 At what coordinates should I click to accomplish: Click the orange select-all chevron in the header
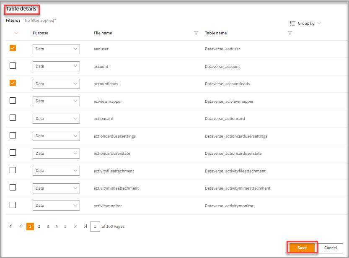[16, 33]
